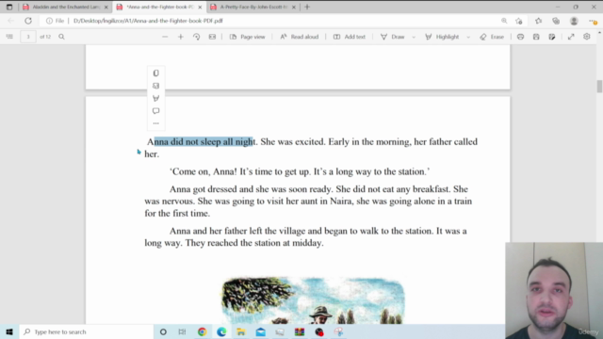Save the PDF with the disk icon

[x=536, y=37]
